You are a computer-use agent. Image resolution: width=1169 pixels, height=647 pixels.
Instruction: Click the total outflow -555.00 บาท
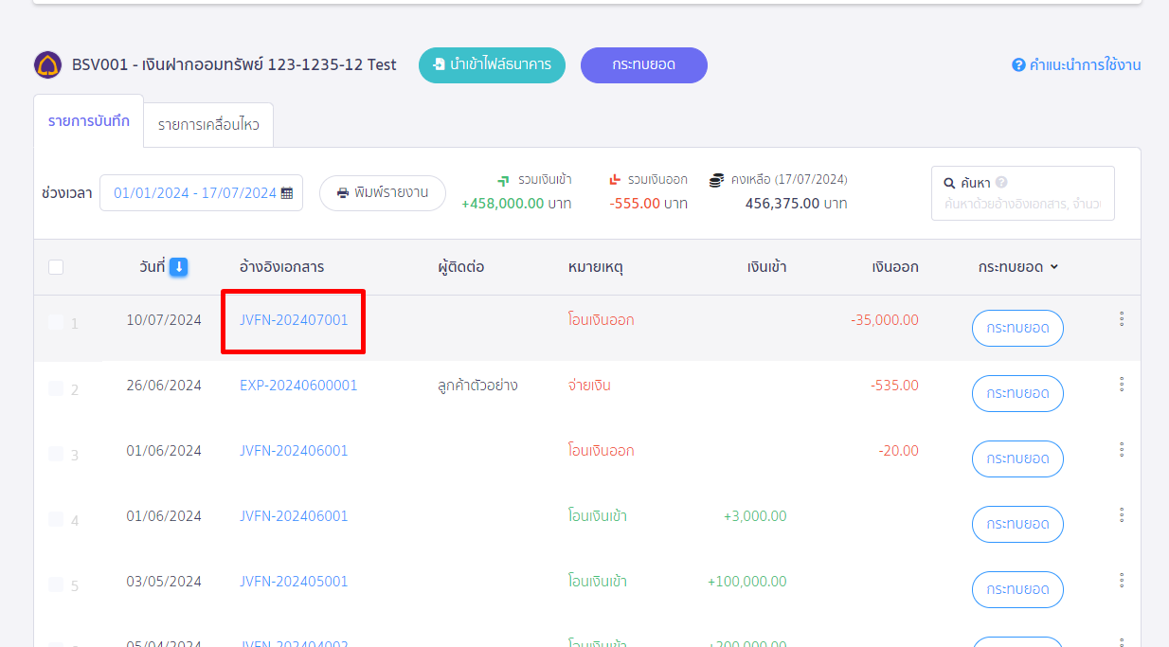pos(649,203)
